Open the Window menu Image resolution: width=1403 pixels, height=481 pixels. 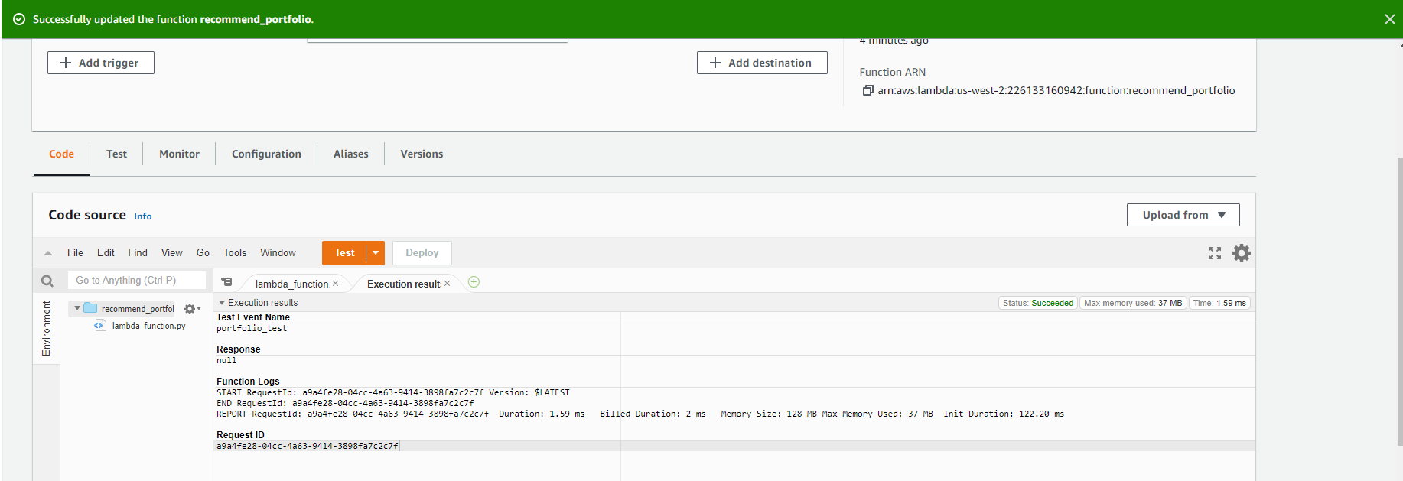pos(278,252)
